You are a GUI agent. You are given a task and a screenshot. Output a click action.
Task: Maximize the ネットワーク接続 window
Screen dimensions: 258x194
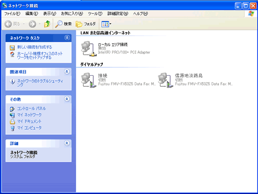point(246,6)
